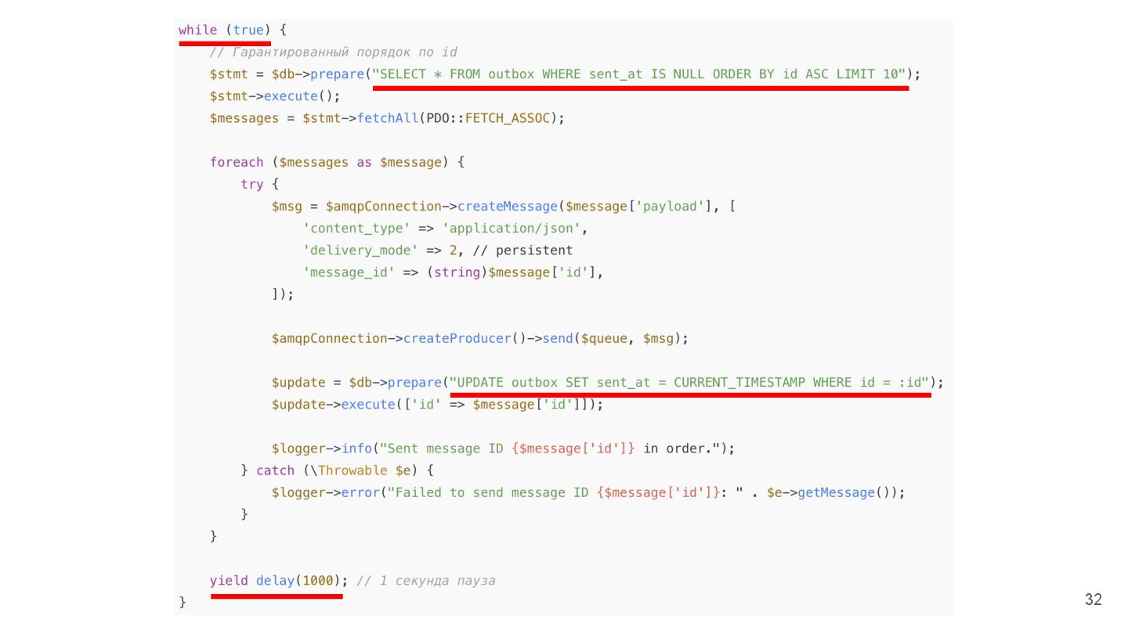
Task: Click 'fetchAll' method call
Action: point(388,118)
